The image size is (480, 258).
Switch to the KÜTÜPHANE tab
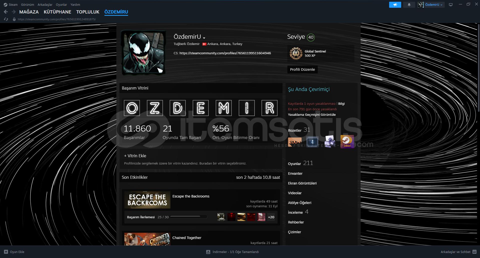tap(57, 12)
